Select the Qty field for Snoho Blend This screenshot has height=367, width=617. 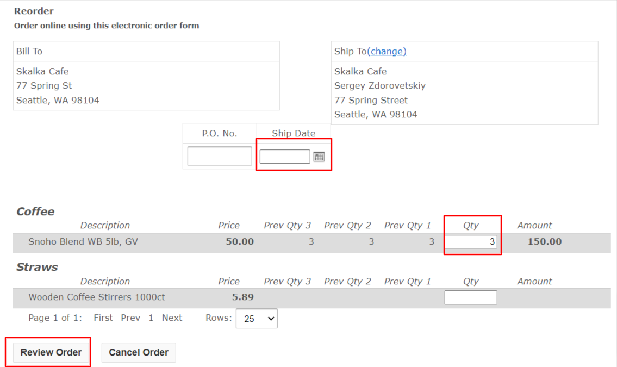pos(471,241)
